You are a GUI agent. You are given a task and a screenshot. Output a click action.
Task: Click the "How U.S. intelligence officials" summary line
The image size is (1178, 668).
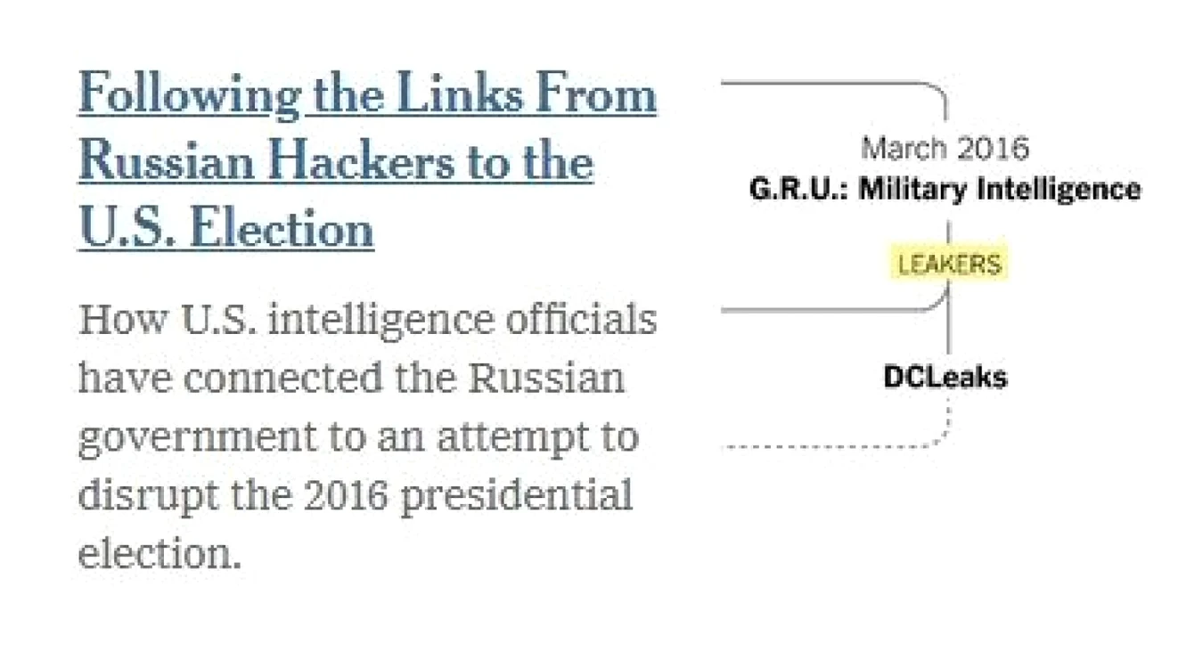pyautogui.click(x=367, y=319)
